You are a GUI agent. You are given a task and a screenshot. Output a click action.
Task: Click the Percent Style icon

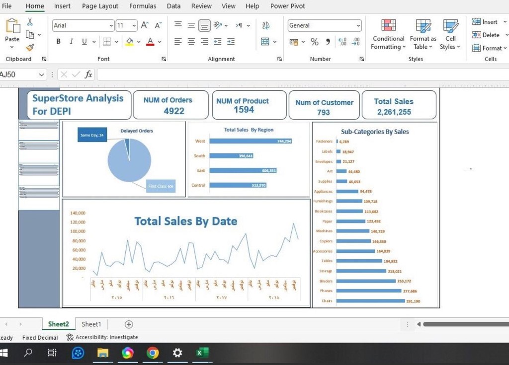(314, 42)
